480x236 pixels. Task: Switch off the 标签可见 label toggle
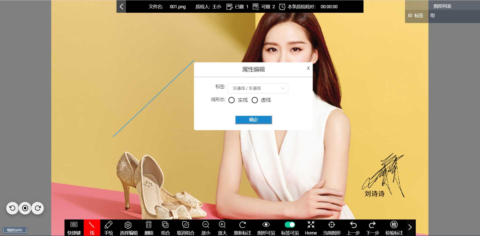pyautogui.click(x=290, y=224)
